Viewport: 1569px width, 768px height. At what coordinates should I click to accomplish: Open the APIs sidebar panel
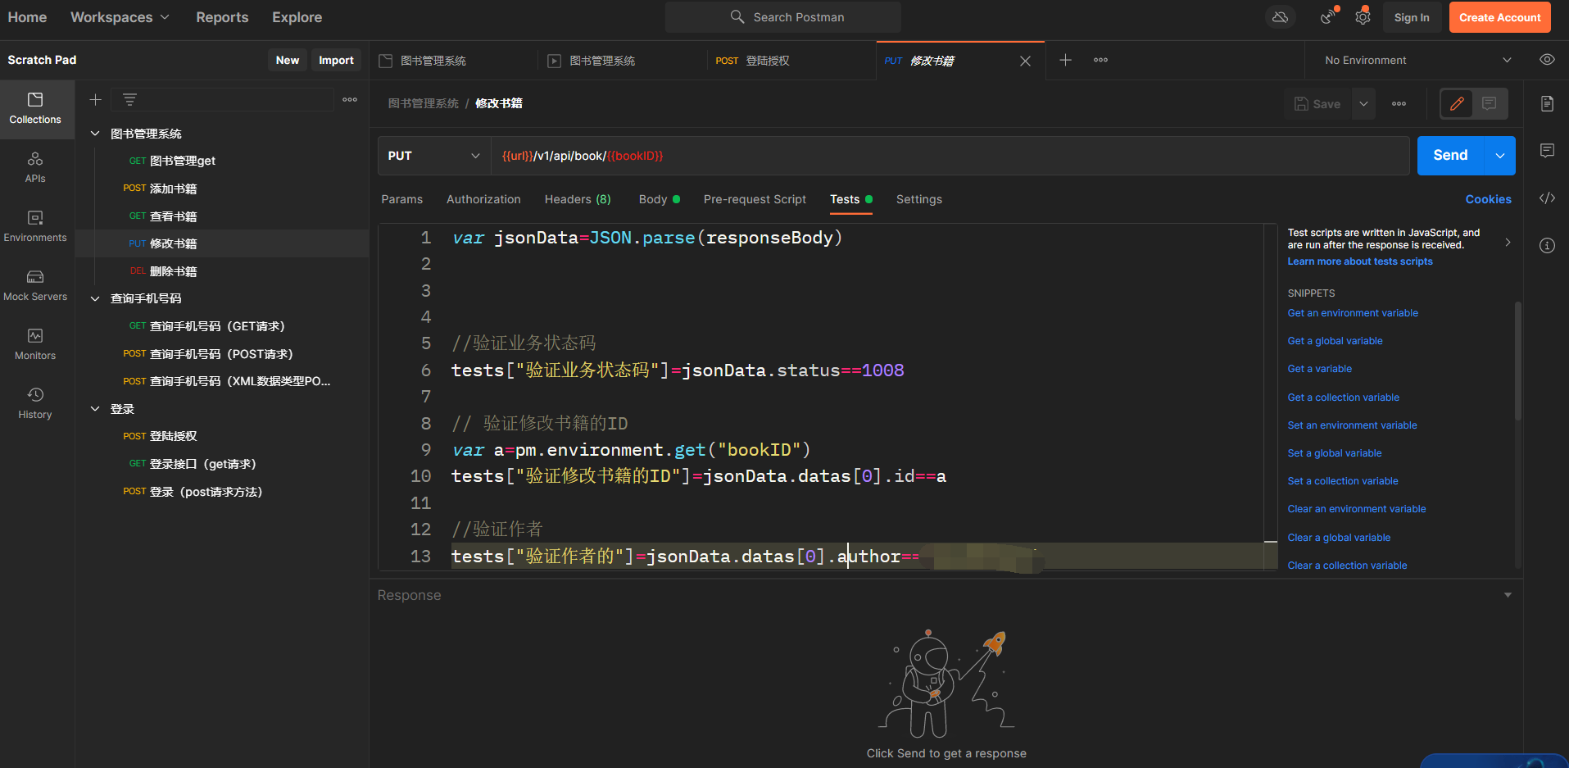click(35, 168)
